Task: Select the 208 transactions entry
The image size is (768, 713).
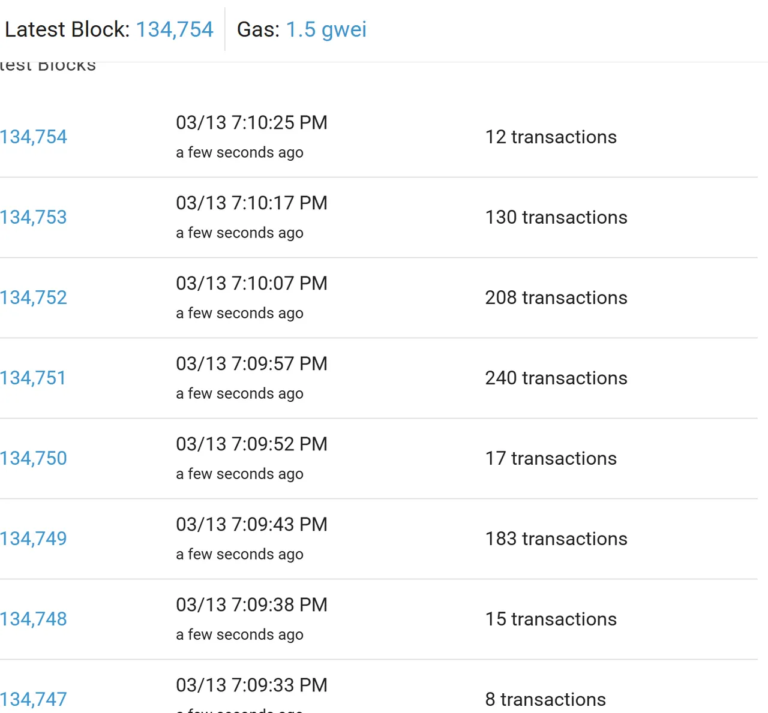Action: (556, 297)
